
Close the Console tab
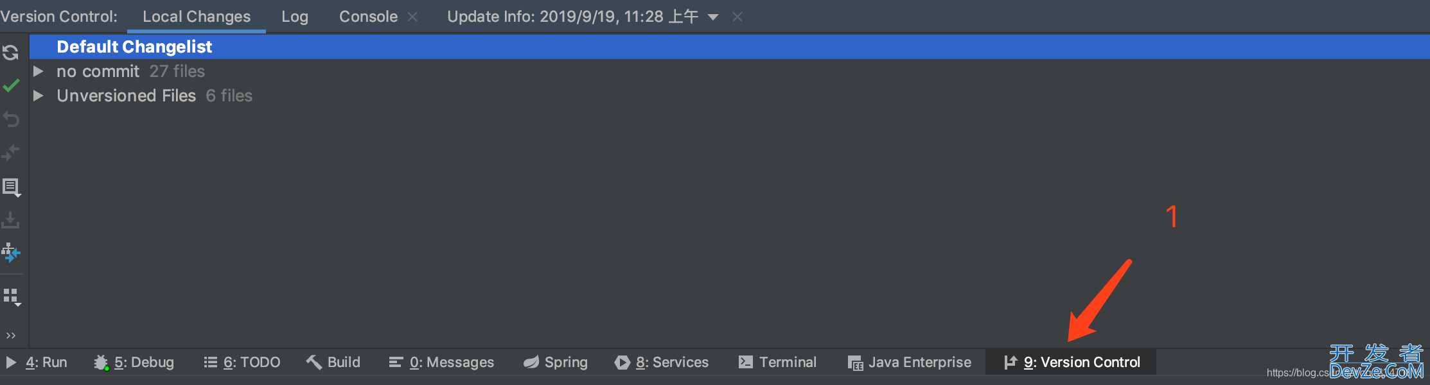click(x=413, y=17)
